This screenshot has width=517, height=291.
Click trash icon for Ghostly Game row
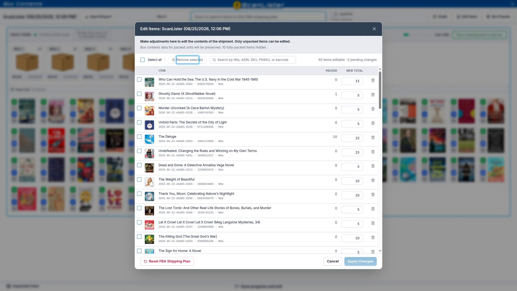click(x=373, y=95)
